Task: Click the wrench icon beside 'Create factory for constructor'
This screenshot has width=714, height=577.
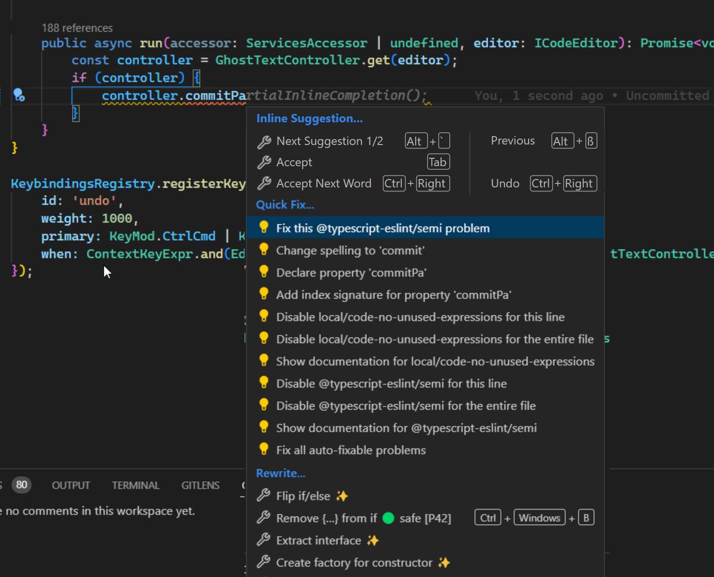Action: 264,563
